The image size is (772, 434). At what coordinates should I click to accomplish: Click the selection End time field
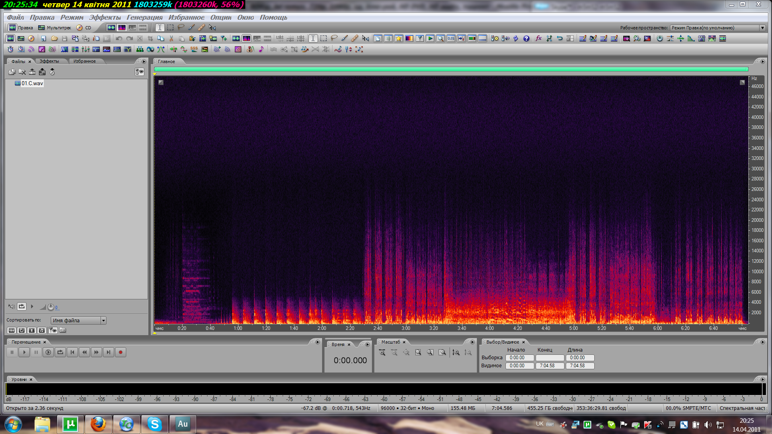[x=550, y=358]
